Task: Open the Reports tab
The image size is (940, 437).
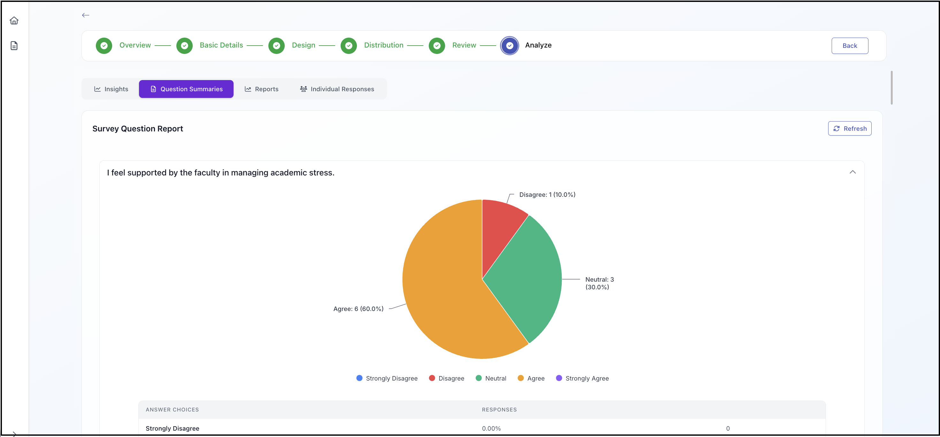Action: pyautogui.click(x=261, y=89)
